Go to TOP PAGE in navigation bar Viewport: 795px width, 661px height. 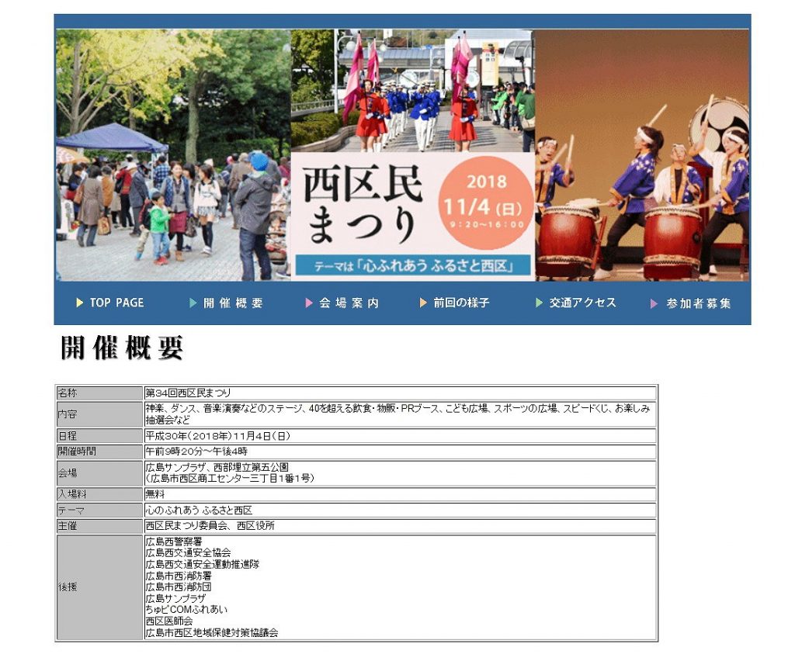pos(116,303)
